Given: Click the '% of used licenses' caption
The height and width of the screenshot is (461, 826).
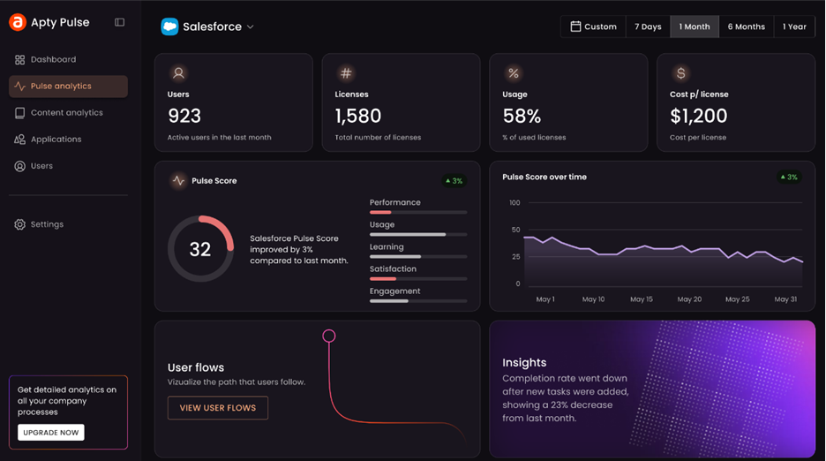Looking at the screenshot, I should (534, 137).
